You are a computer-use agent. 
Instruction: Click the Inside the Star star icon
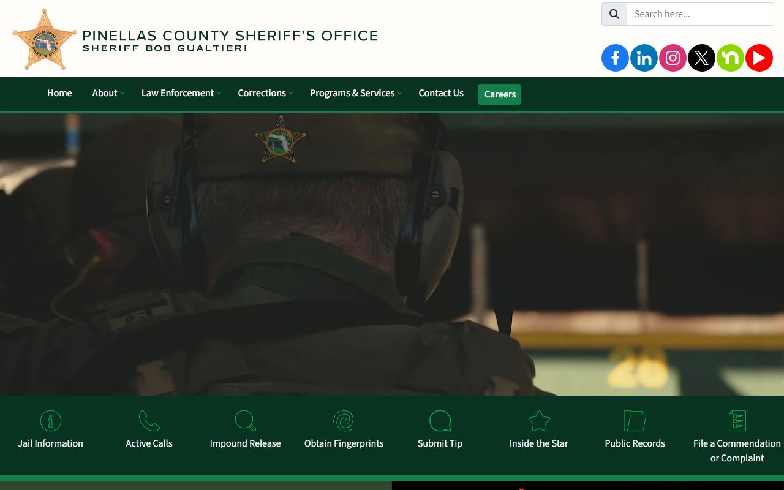point(539,421)
